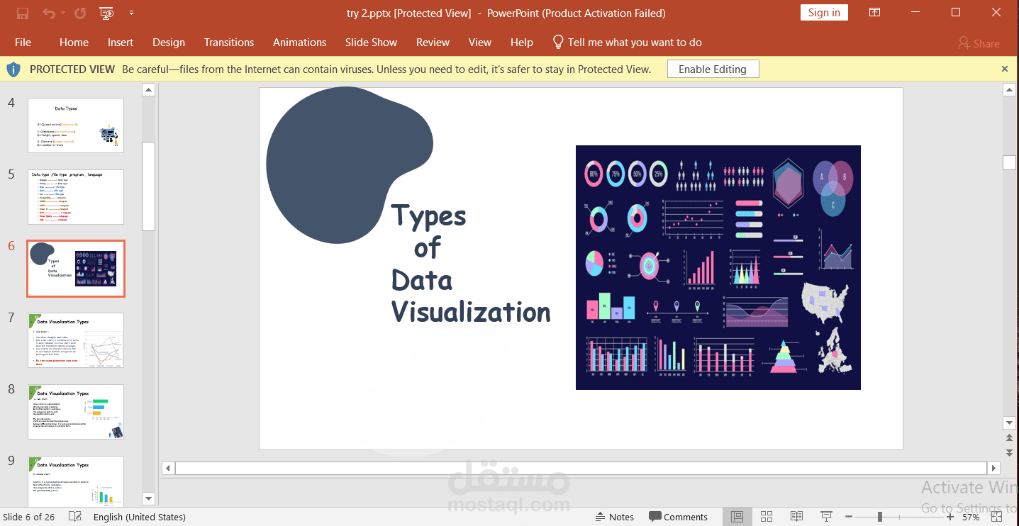Click English (United States) language indicator
This screenshot has height=526, width=1019.
(x=140, y=517)
